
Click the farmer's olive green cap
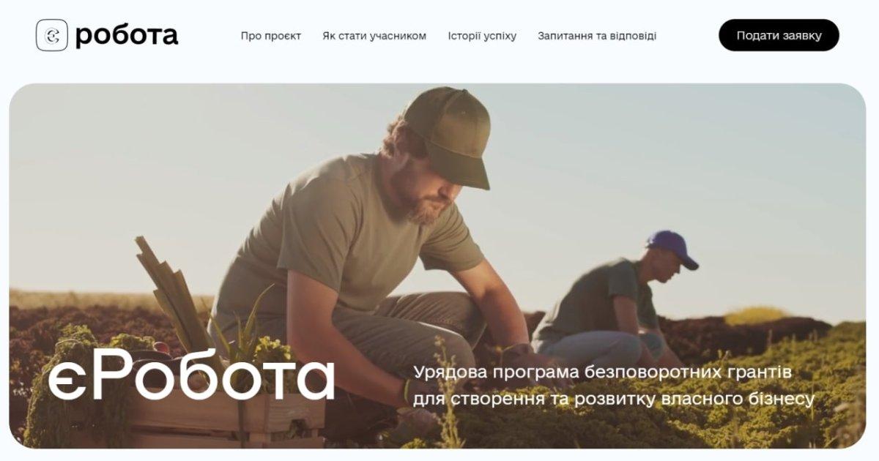tap(447, 133)
